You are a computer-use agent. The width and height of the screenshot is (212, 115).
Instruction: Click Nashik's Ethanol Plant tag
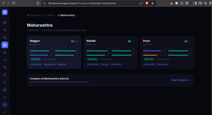(x=116, y=64)
